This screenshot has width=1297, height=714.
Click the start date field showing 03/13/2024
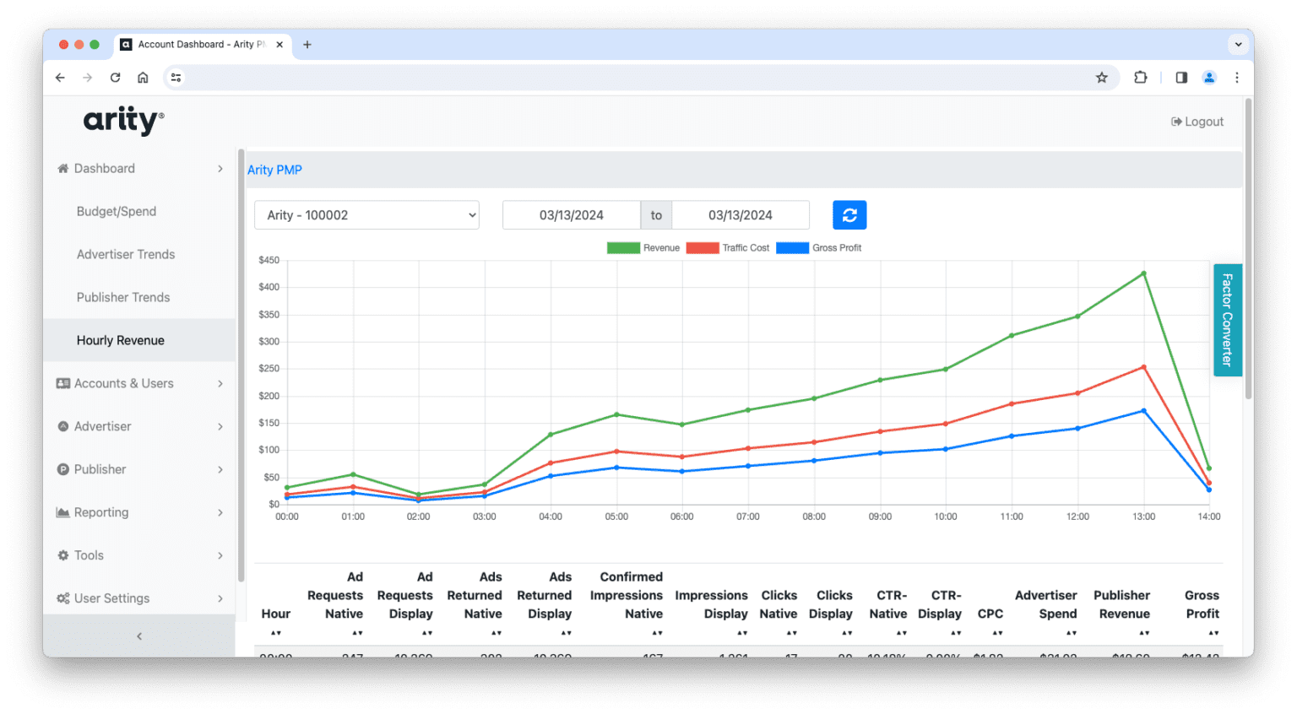pos(572,214)
